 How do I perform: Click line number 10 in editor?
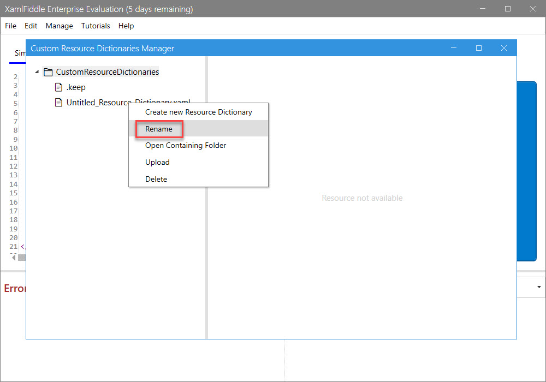tap(13, 148)
